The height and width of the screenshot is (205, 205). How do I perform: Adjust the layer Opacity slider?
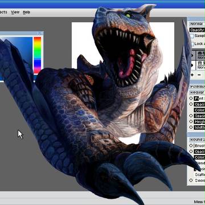[x=197, y=30]
